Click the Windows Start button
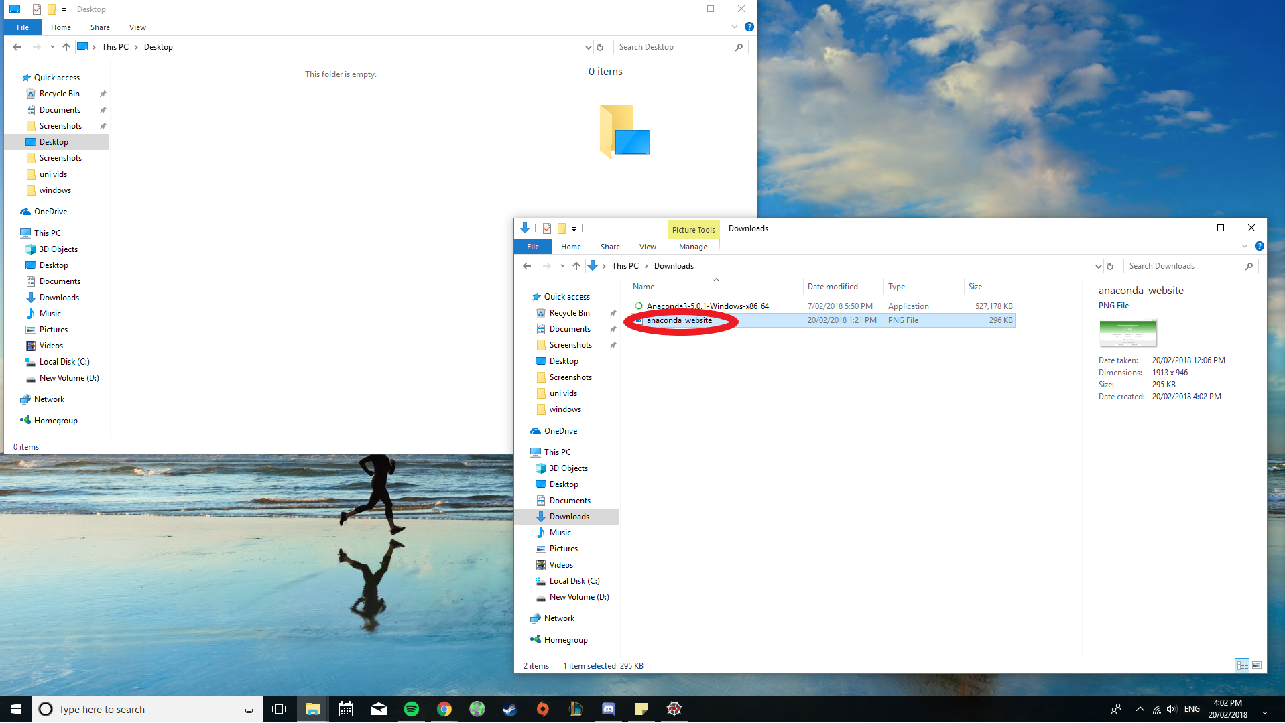 point(16,709)
